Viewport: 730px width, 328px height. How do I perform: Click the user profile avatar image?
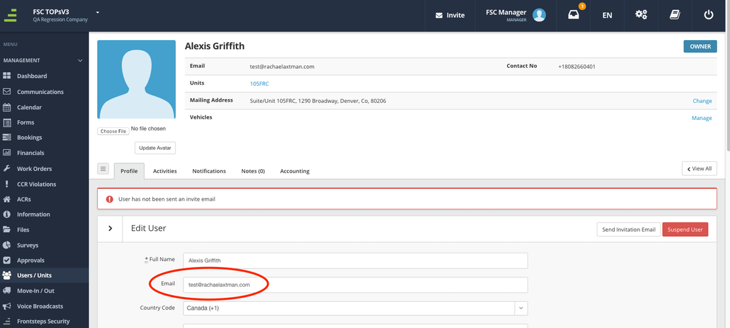click(136, 79)
